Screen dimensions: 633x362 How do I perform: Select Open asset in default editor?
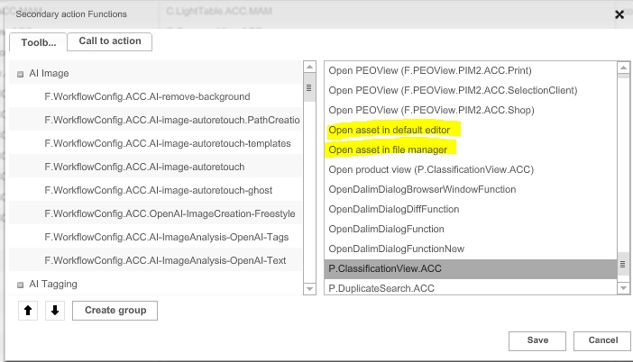(x=401, y=130)
